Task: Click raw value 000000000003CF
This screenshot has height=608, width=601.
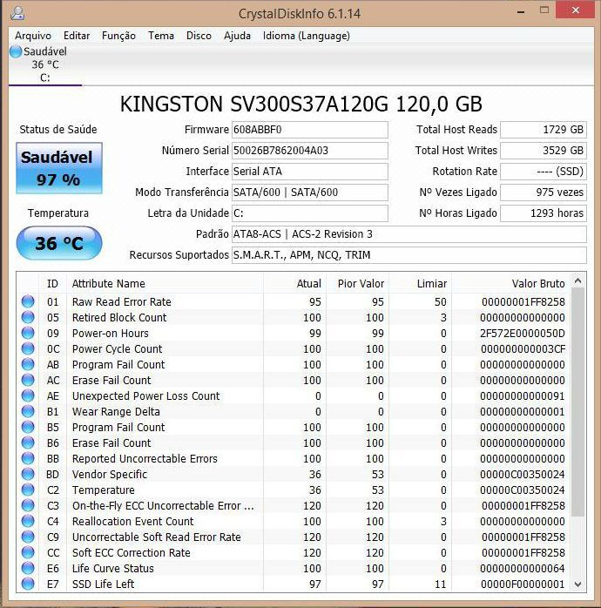Action: 523,348
